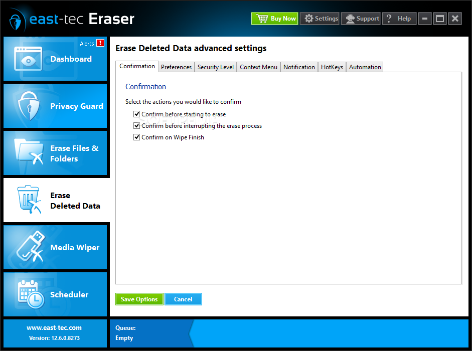The image size is (472, 351).
Task: Click the Media Wiper USB stick icon
Action: point(30,247)
